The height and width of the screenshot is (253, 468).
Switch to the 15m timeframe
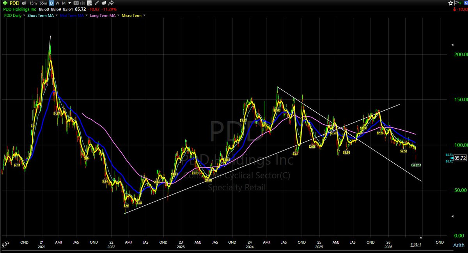click(x=33, y=3)
